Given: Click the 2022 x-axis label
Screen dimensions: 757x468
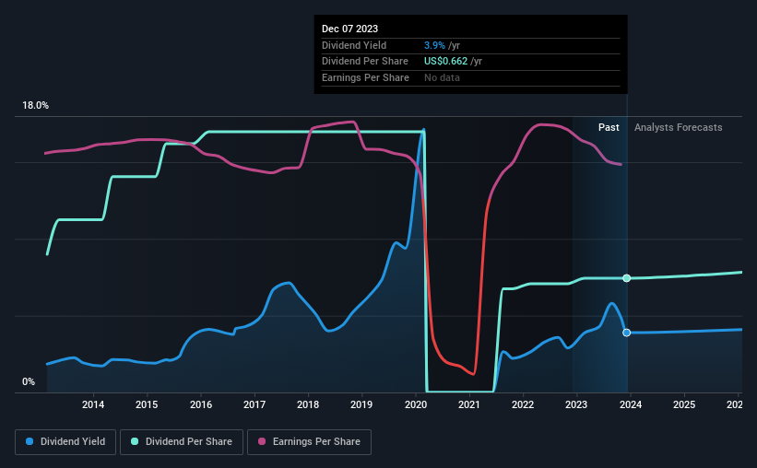Looking at the screenshot, I should (x=523, y=404).
